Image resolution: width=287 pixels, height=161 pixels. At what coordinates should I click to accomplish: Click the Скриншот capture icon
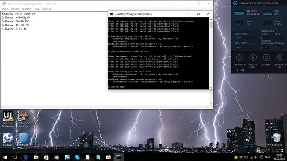[x=266, y=58]
